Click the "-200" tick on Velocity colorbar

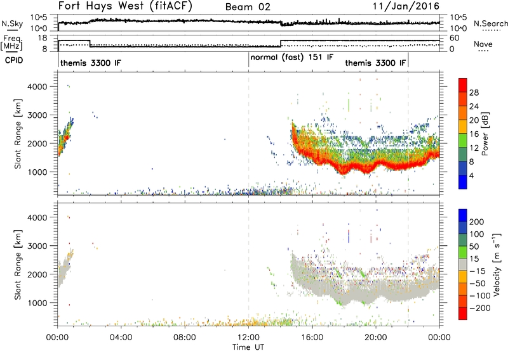tap(480, 308)
